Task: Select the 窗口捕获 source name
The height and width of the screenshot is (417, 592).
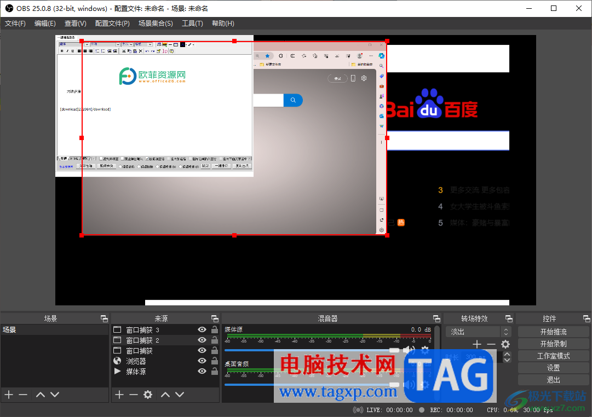Action: pos(139,351)
